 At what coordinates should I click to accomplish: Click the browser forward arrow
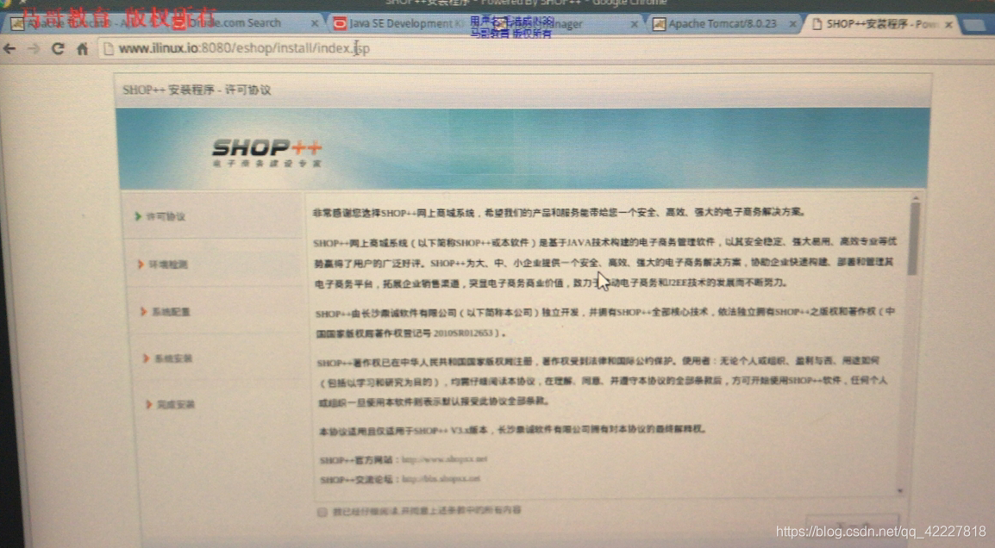pos(33,48)
